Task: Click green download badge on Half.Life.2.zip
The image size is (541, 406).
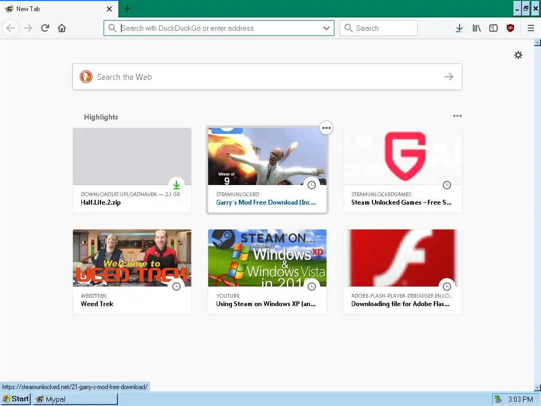Action: point(176,185)
